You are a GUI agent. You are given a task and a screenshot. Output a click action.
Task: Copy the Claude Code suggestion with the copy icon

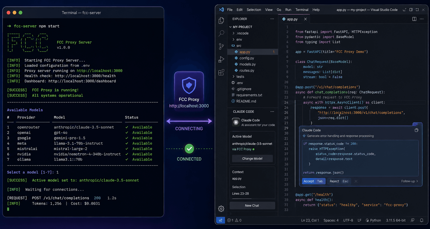tap(416, 130)
